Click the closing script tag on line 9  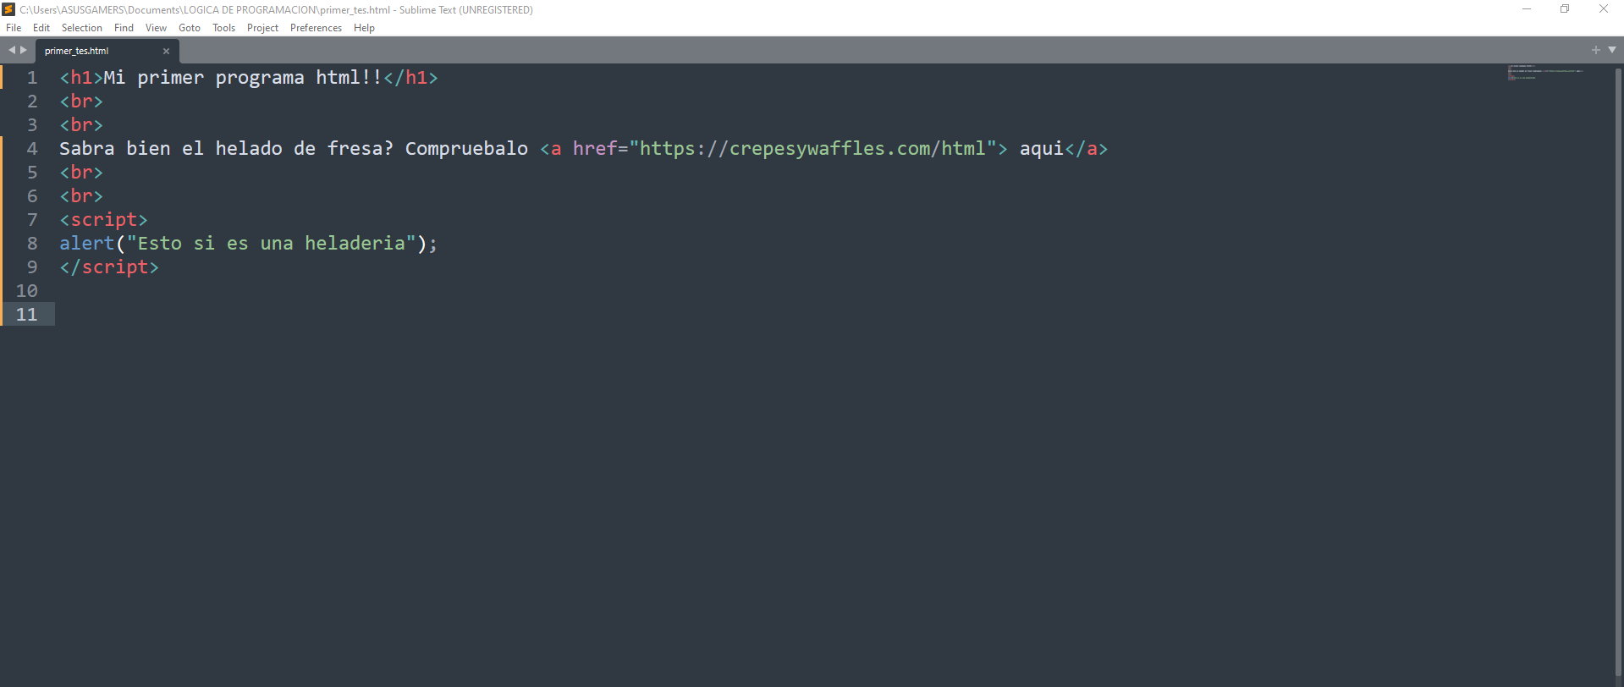[x=109, y=267]
